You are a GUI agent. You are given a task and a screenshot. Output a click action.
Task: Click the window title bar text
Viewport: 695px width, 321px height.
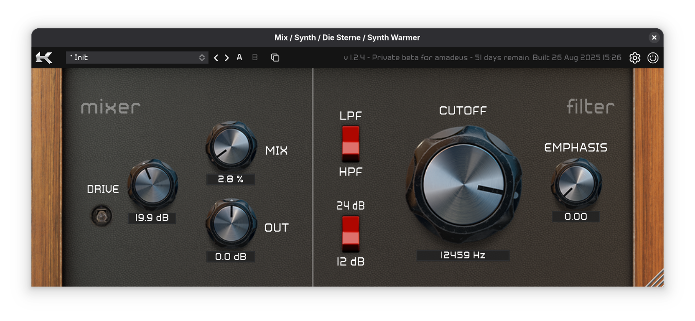pos(347,37)
